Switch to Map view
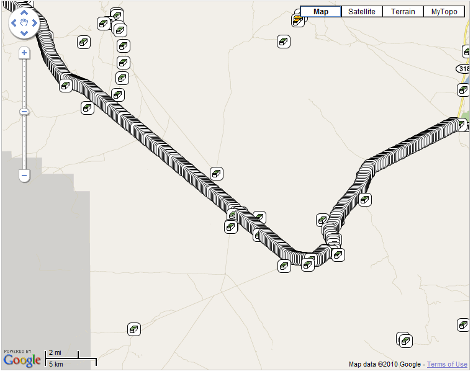Viewport: 473px width, 374px height. (x=321, y=12)
